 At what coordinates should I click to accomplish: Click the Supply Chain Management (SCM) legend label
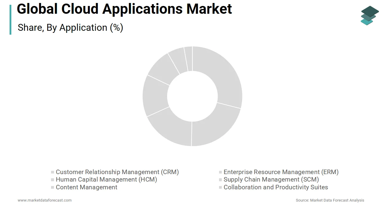click(271, 179)
